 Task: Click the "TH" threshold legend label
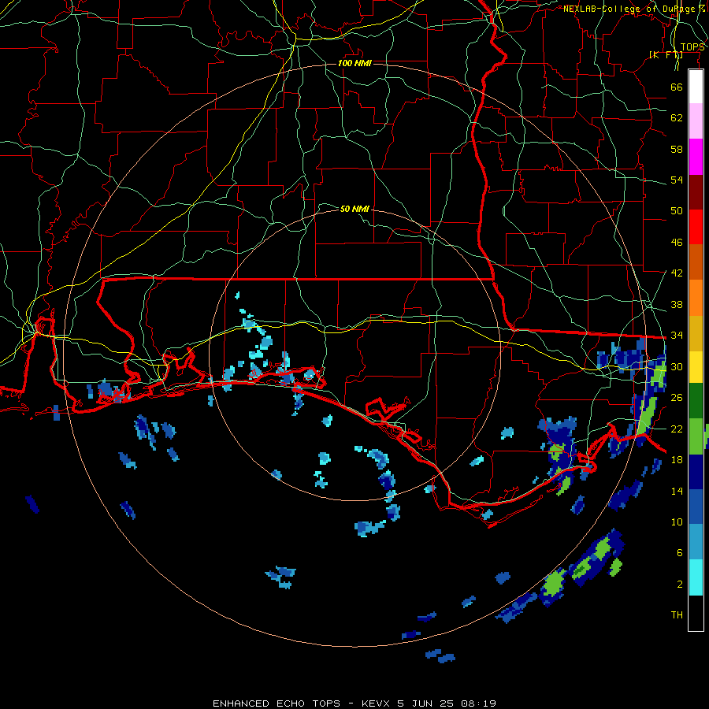point(677,615)
